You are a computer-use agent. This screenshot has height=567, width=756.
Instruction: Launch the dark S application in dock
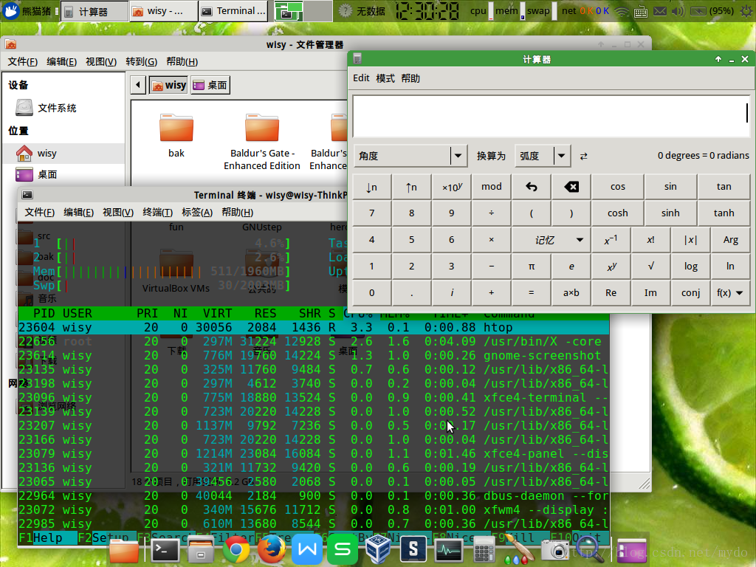point(413,549)
